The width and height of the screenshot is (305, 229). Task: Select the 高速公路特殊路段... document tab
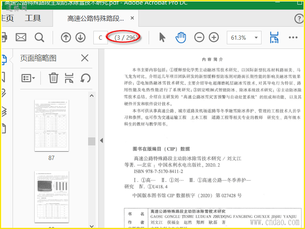tap(96, 18)
